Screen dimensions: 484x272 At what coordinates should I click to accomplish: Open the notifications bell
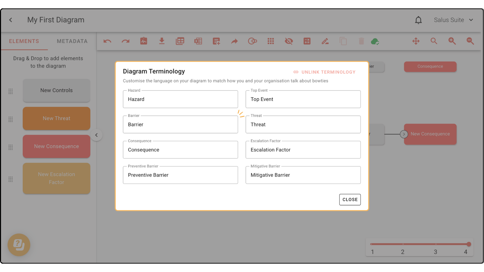click(x=418, y=20)
